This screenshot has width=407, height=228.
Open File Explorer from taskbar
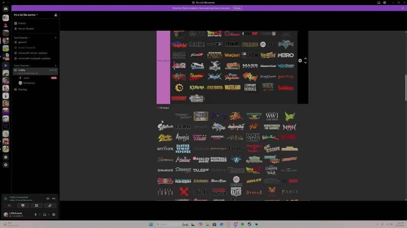pos(207,224)
